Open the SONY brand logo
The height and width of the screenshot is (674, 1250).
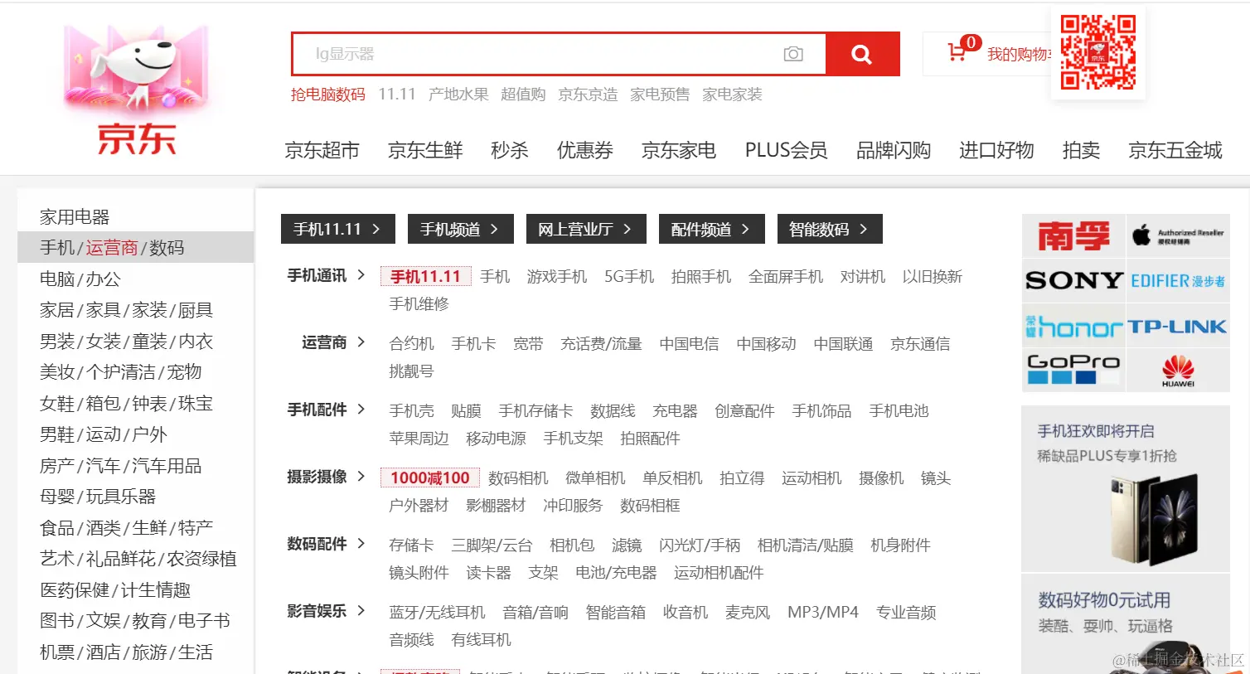1073,281
